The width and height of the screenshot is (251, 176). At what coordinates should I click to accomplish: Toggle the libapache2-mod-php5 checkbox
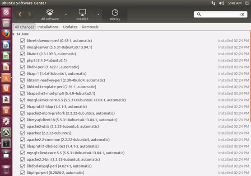coord(23,93)
